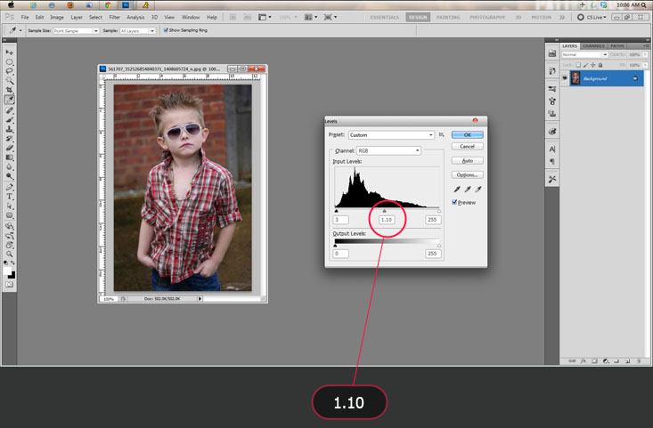Open the Fill dropdown arrow in Layers
Screen dimensions: 653x428
coord(646,65)
